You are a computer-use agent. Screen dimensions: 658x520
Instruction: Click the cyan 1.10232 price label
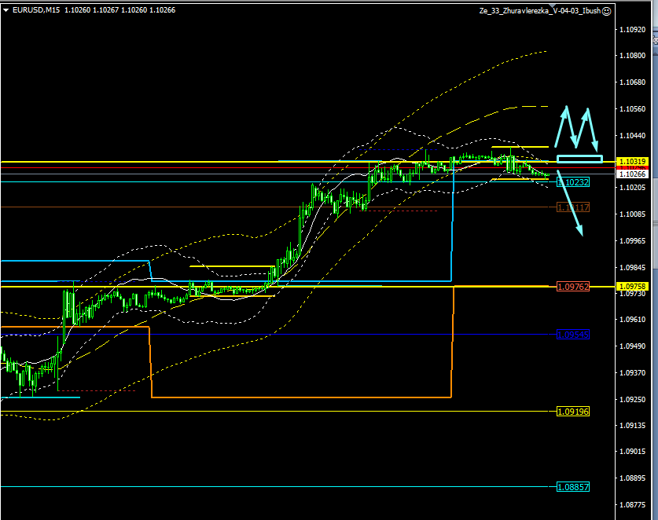pyautogui.click(x=572, y=182)
